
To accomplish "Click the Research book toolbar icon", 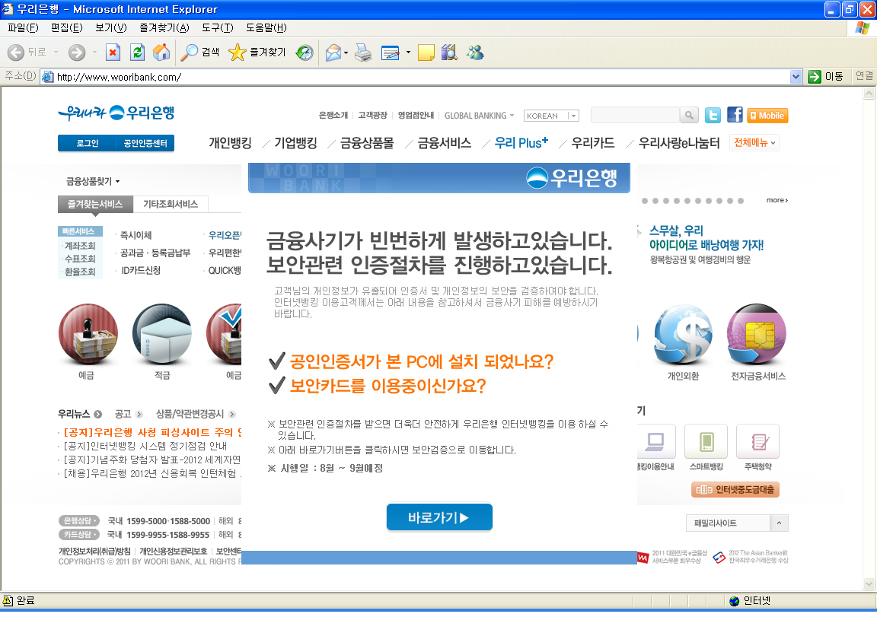I will tap(449, 52).
